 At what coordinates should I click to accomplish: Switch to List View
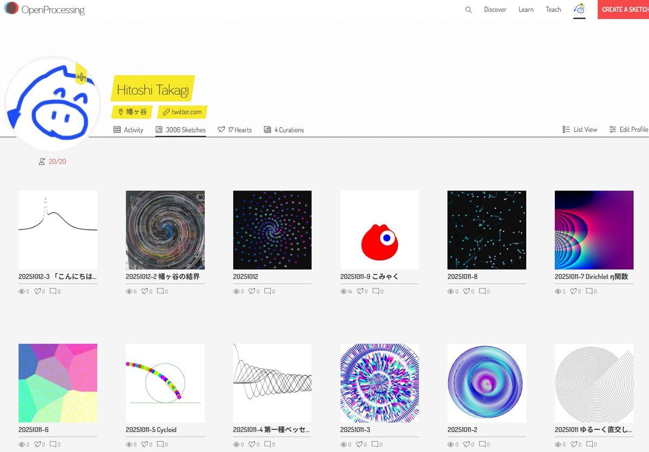tap(580, 130)
